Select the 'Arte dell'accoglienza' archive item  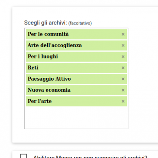tap(55, 45)
